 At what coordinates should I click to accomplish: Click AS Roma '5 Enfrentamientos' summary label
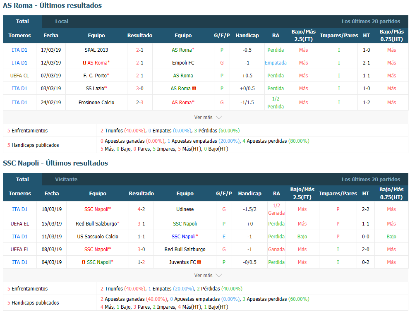coord(27,130)
